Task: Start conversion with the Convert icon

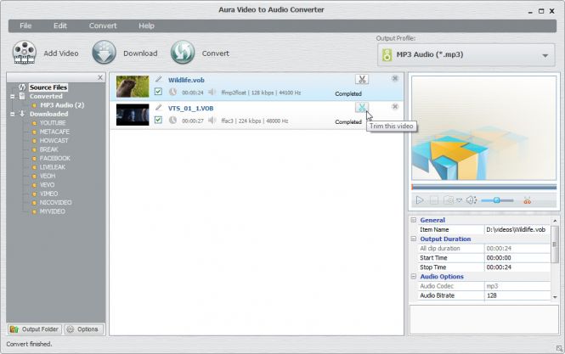Action: 183,53
